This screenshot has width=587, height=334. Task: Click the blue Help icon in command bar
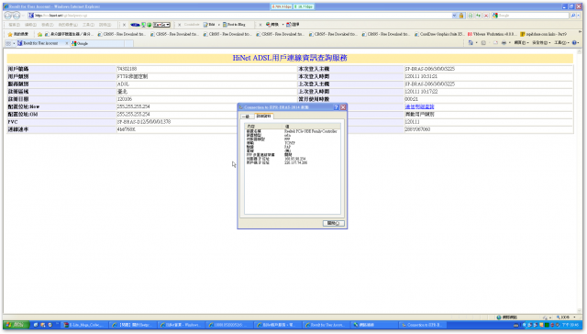(x=575, y=43)
